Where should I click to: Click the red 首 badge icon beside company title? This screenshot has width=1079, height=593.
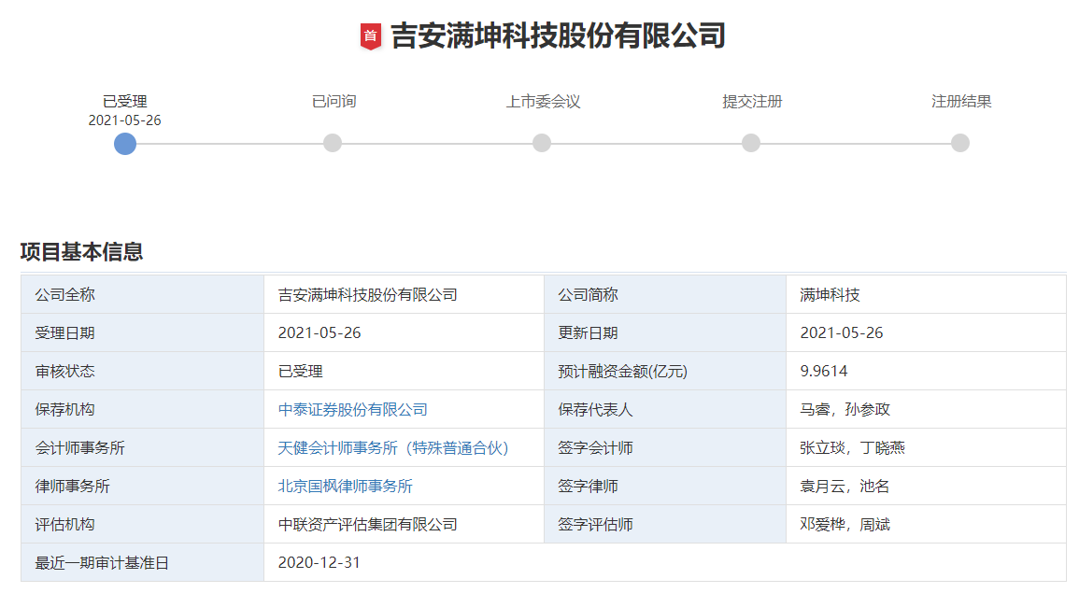(370, 36)
